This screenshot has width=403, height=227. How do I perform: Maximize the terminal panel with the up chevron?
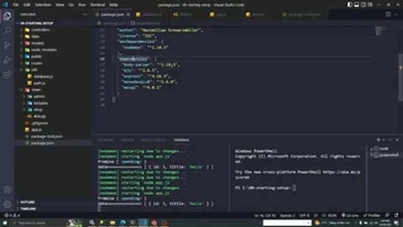point(390,140)
